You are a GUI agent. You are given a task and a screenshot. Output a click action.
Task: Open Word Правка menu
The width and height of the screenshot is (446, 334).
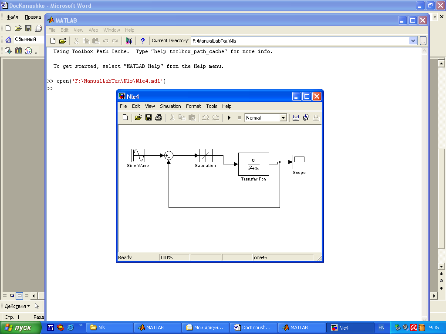coord(33,17)
